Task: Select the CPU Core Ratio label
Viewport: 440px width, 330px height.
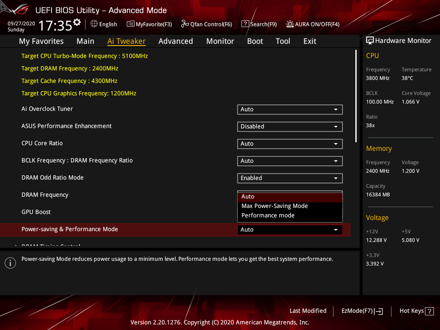Action: tap(42, 143)
